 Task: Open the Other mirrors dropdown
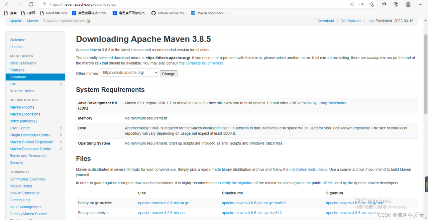[x=129, y=73]
